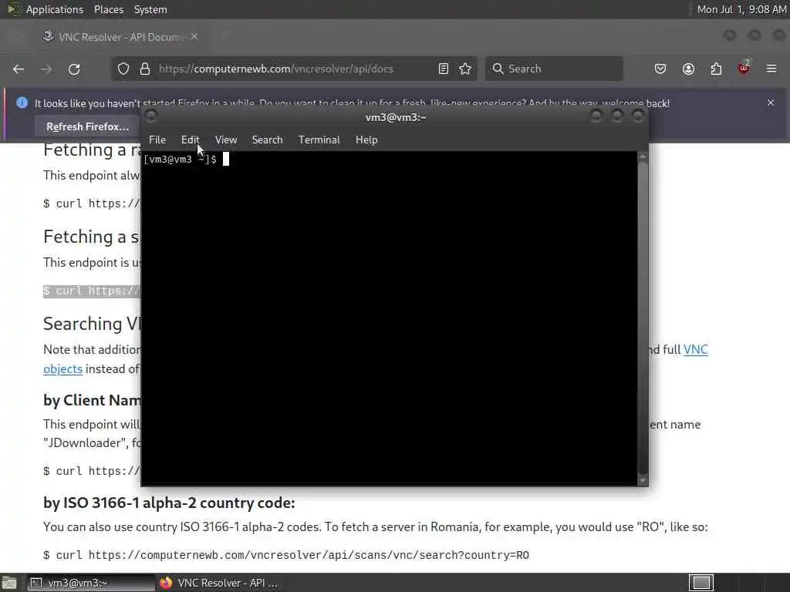Select the VNC Resolver - API Docs tab
790x592 pixels.
[x=120, y=37]
